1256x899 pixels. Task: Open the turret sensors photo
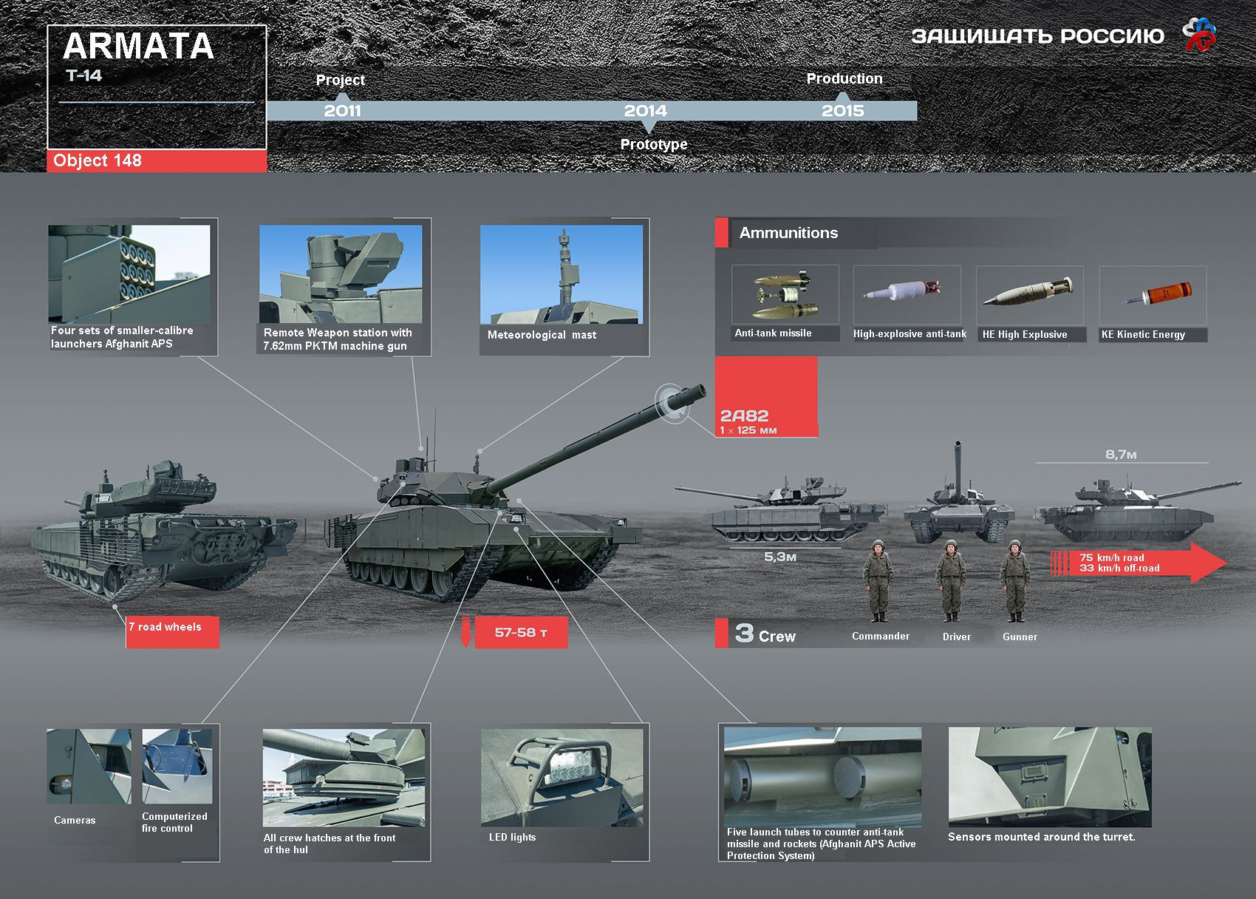pos(1050,778)
